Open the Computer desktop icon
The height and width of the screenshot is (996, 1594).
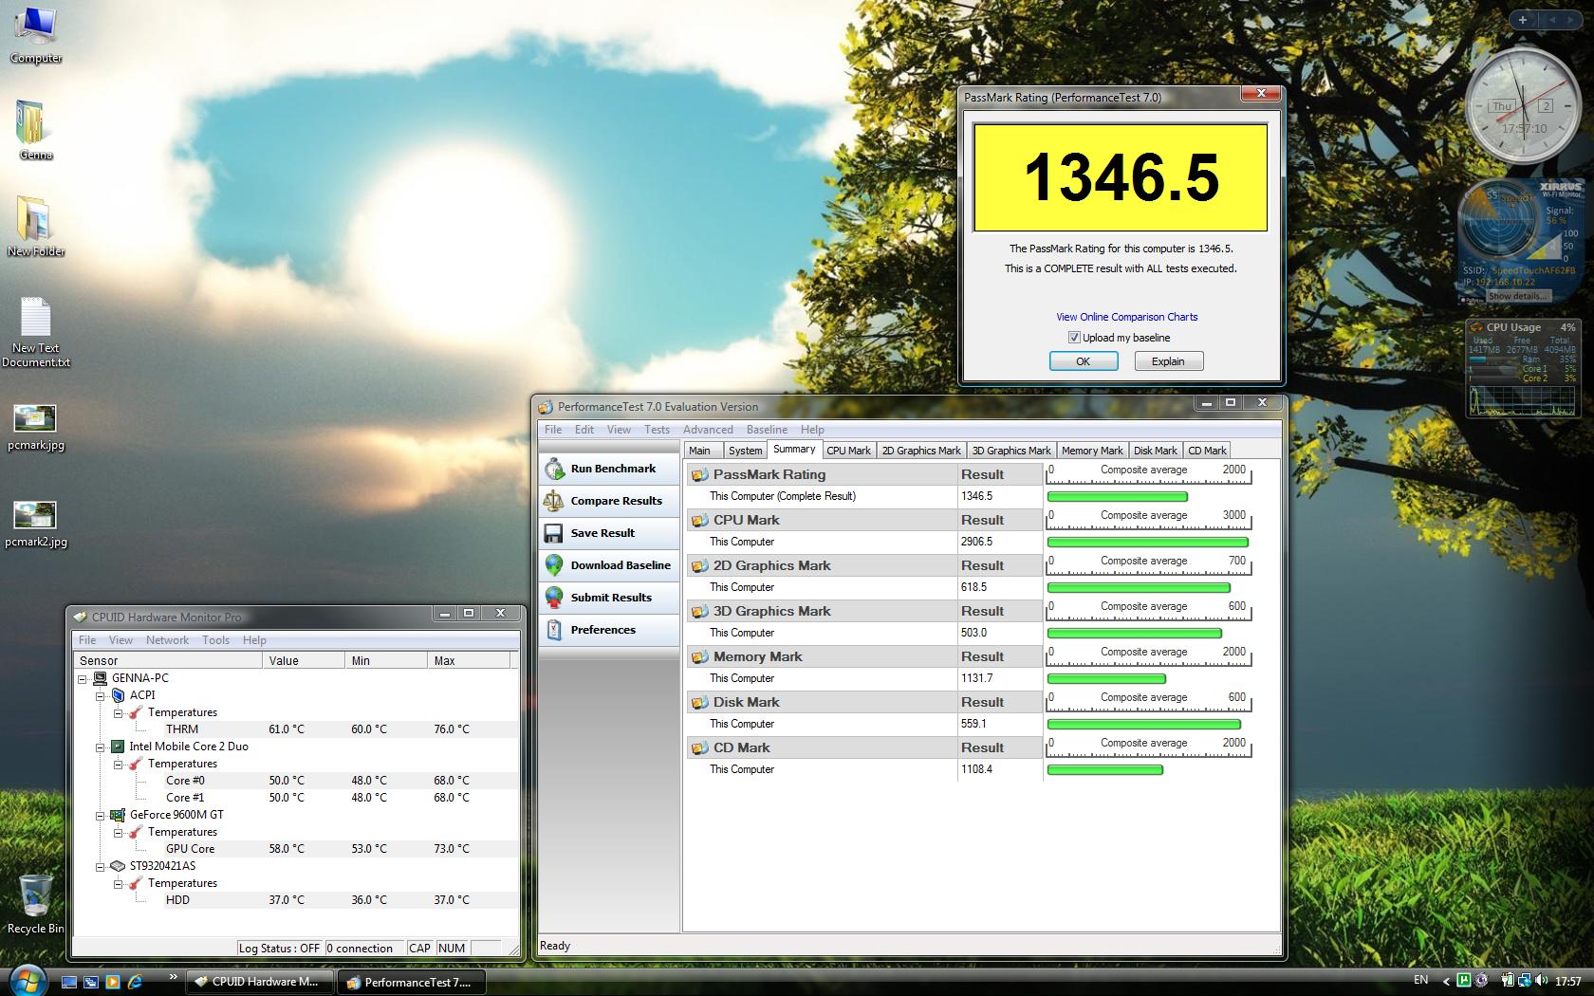35,35
